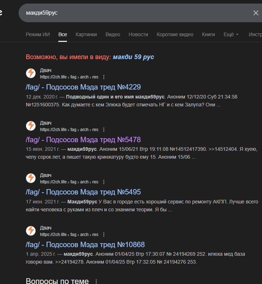Select the Все tab

[63, 34]
